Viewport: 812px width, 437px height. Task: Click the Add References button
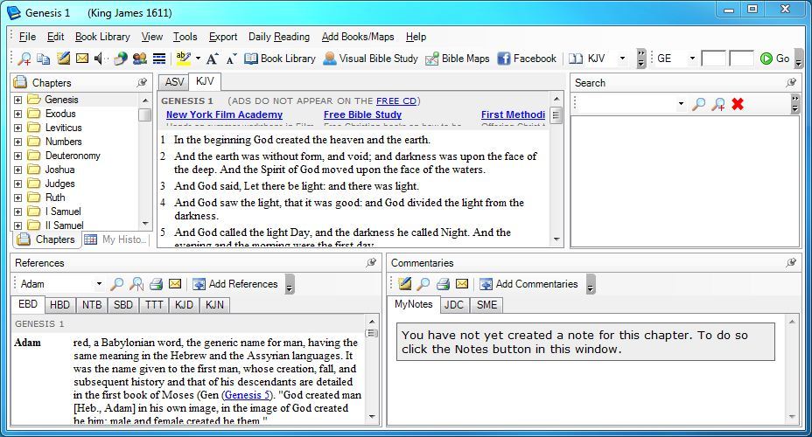point(235,284)
